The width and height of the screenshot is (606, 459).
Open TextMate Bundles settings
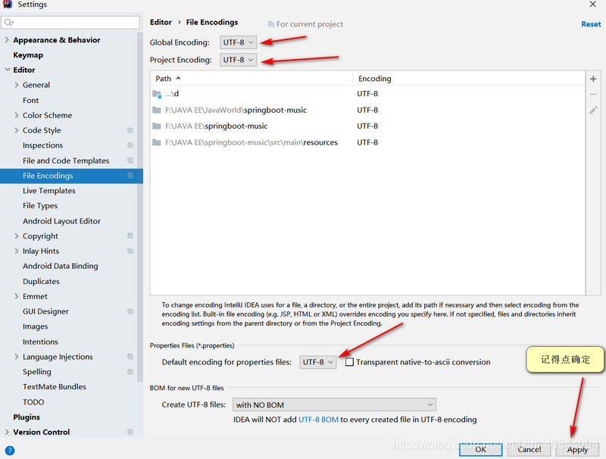54,387
